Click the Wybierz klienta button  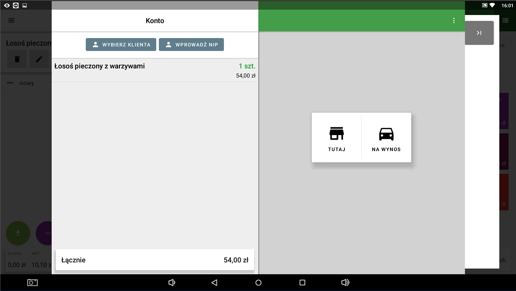[121, 45]
